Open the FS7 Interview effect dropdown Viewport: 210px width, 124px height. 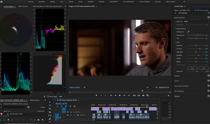192,13
